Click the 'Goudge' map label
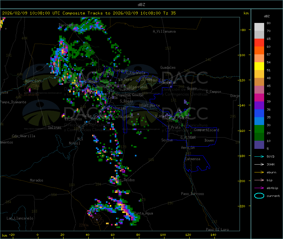283x239 pixels. (x=138, y=95)
